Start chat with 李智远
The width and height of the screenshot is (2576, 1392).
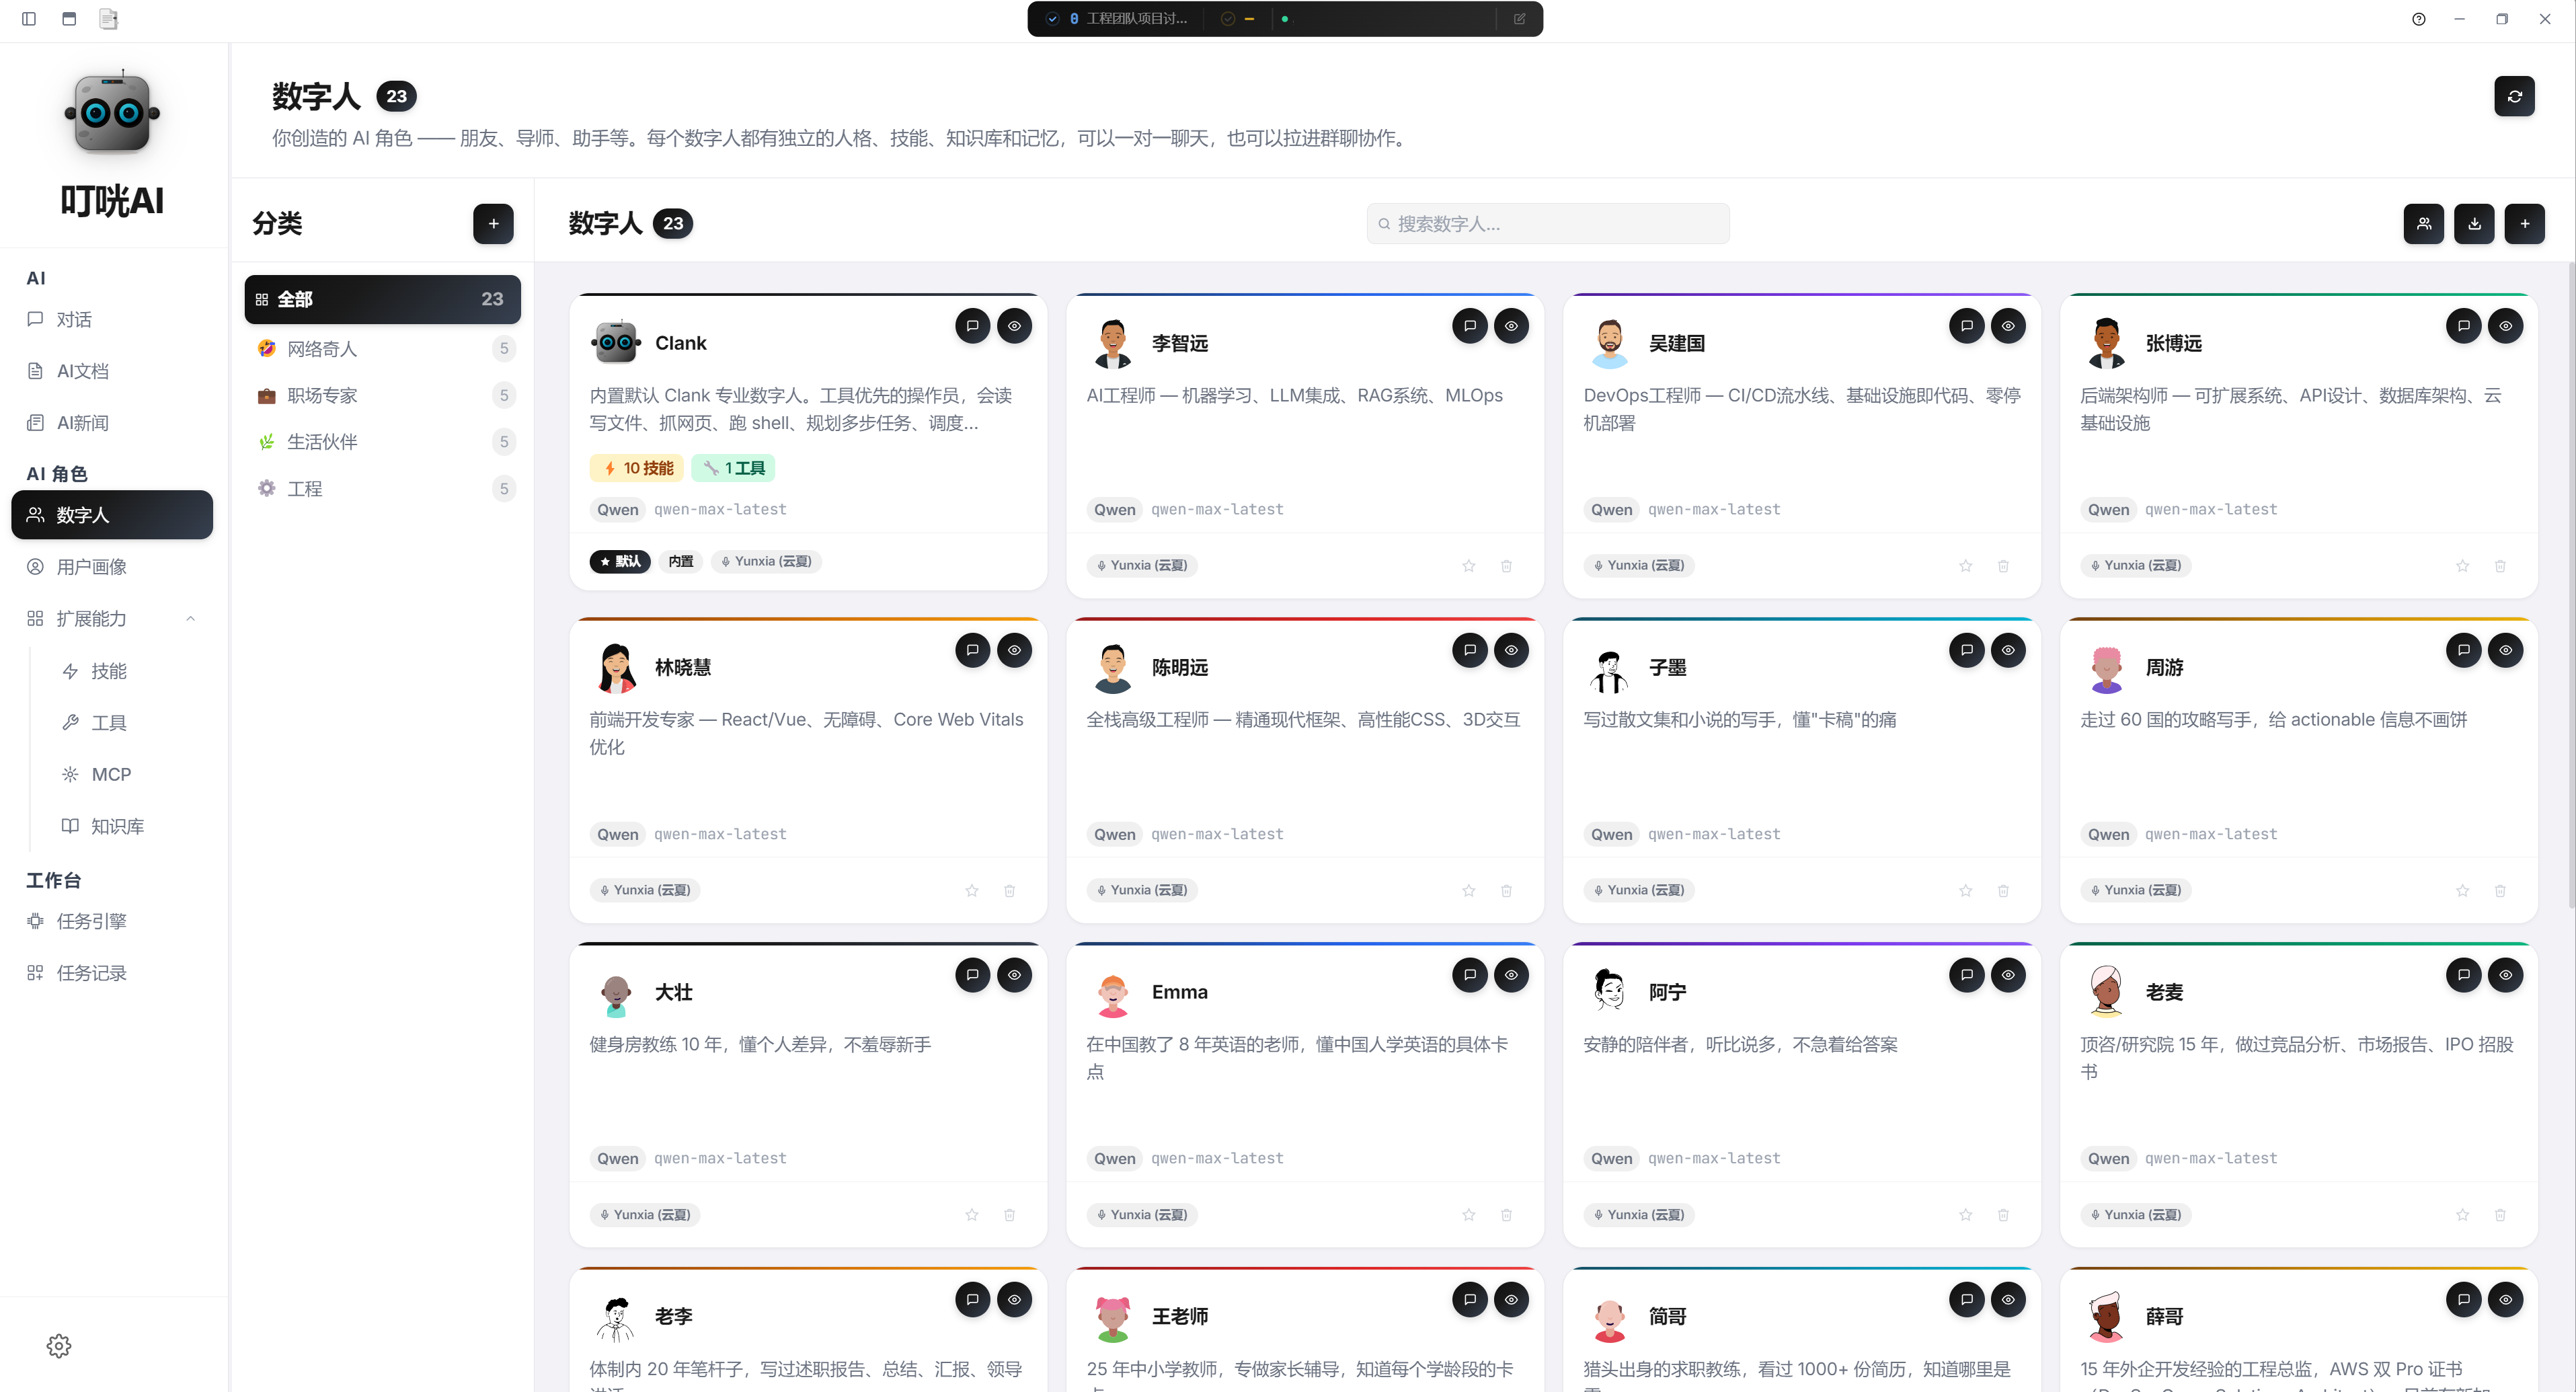(x=1469, y=326)
